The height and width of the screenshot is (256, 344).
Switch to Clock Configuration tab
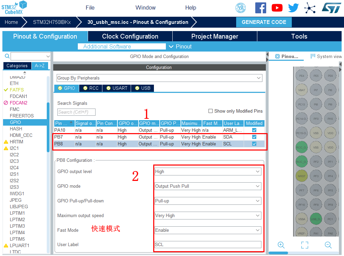130,37
